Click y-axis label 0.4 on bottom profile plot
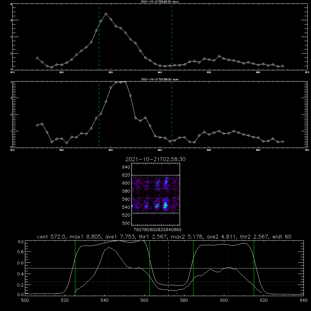Viewport: 311px width, 311px height. 21,274
